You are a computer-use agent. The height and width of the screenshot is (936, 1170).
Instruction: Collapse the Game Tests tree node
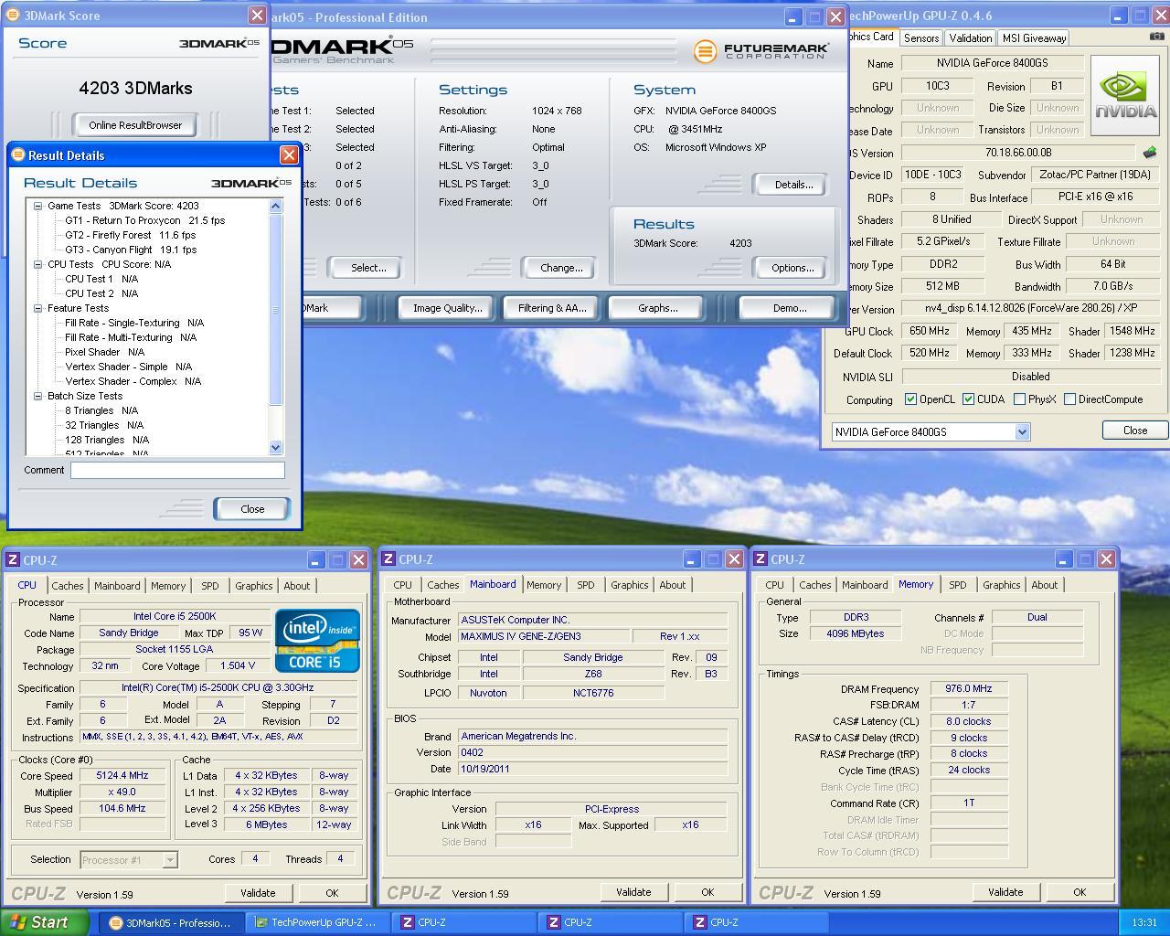click(x=38, y=206)
